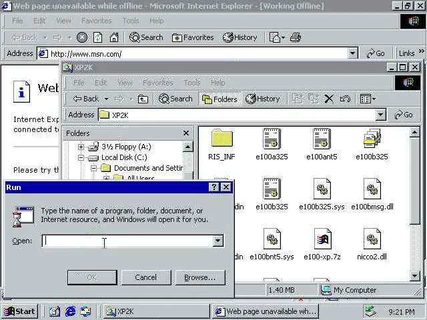
Task: Collapse Local Disk (C:) tree node
Action: click(x=81, y=157)
